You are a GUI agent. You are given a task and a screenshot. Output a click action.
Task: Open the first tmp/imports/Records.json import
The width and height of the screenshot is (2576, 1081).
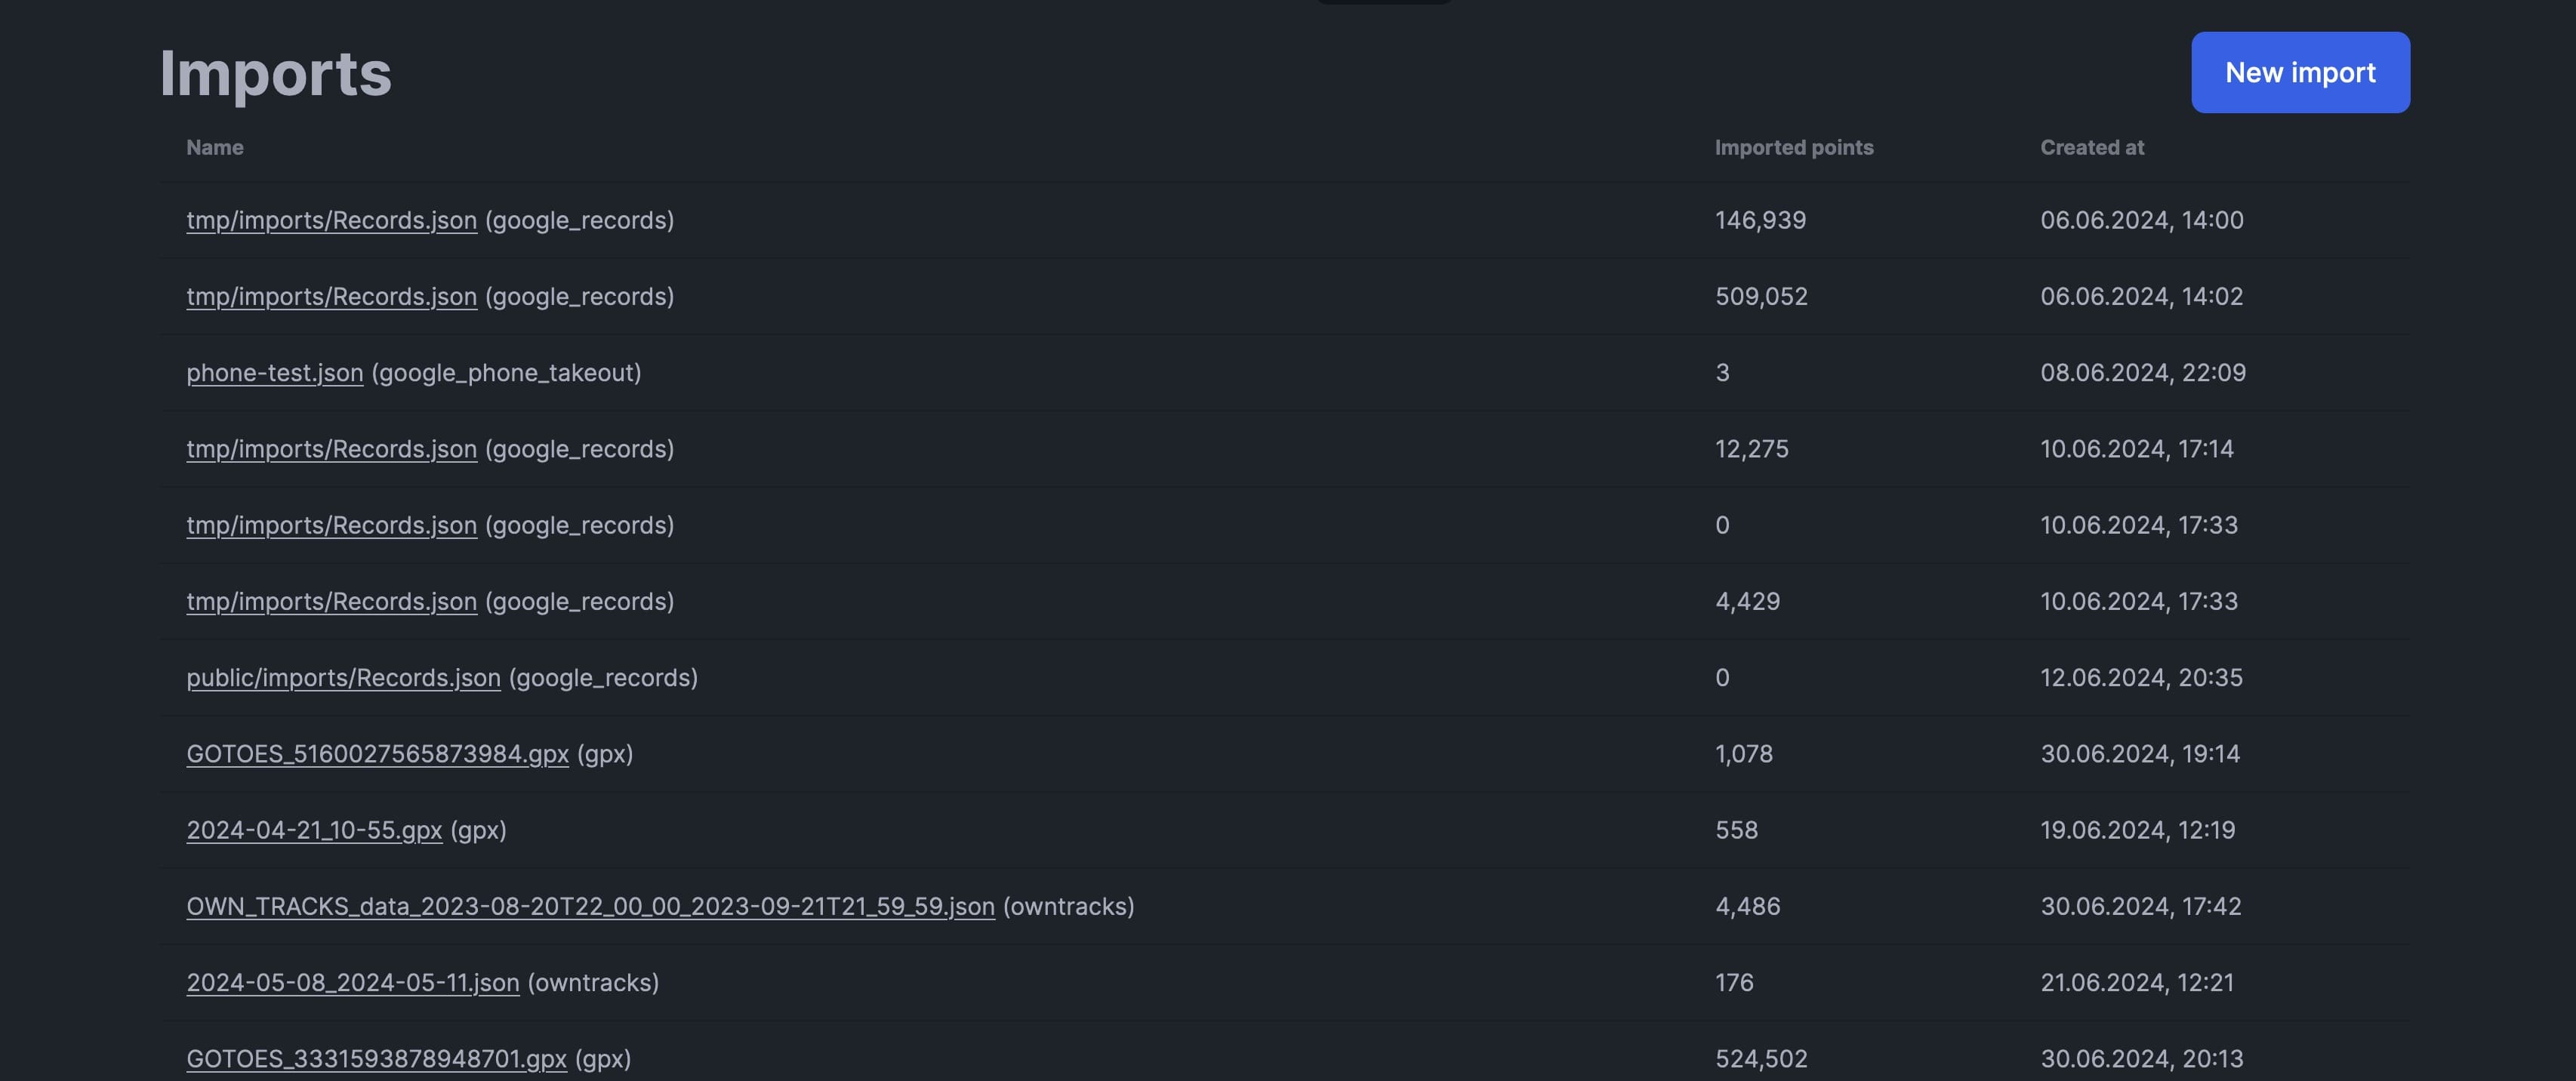[x=331, y=220]
